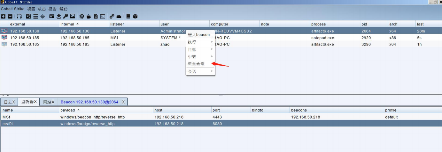Expand the 中转 submenu
The image size is (442, 152).
pyautogui.click(x=200, y=56)
